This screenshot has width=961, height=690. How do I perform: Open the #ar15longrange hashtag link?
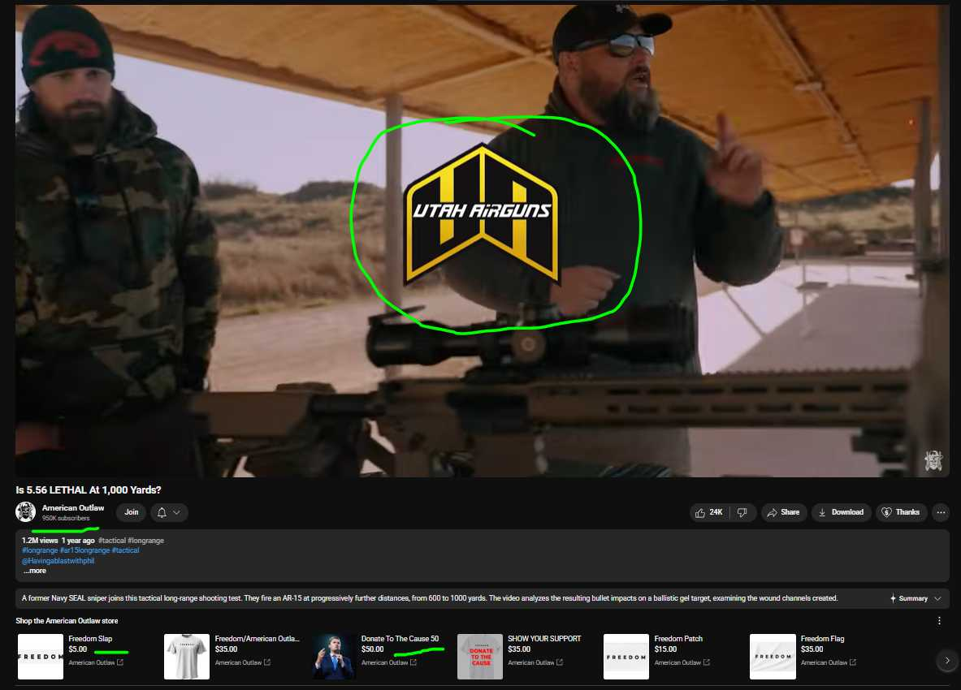84,550
